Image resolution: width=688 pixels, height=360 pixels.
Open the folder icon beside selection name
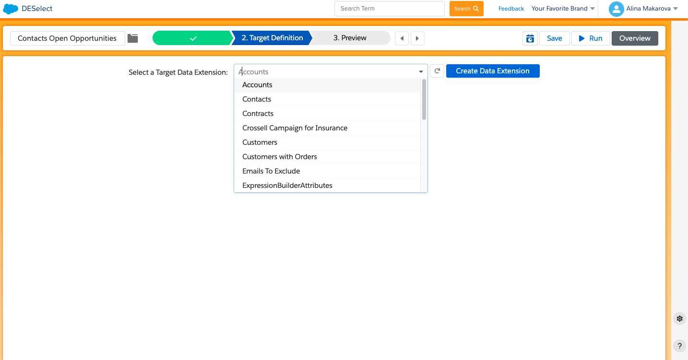pos(133,38)
